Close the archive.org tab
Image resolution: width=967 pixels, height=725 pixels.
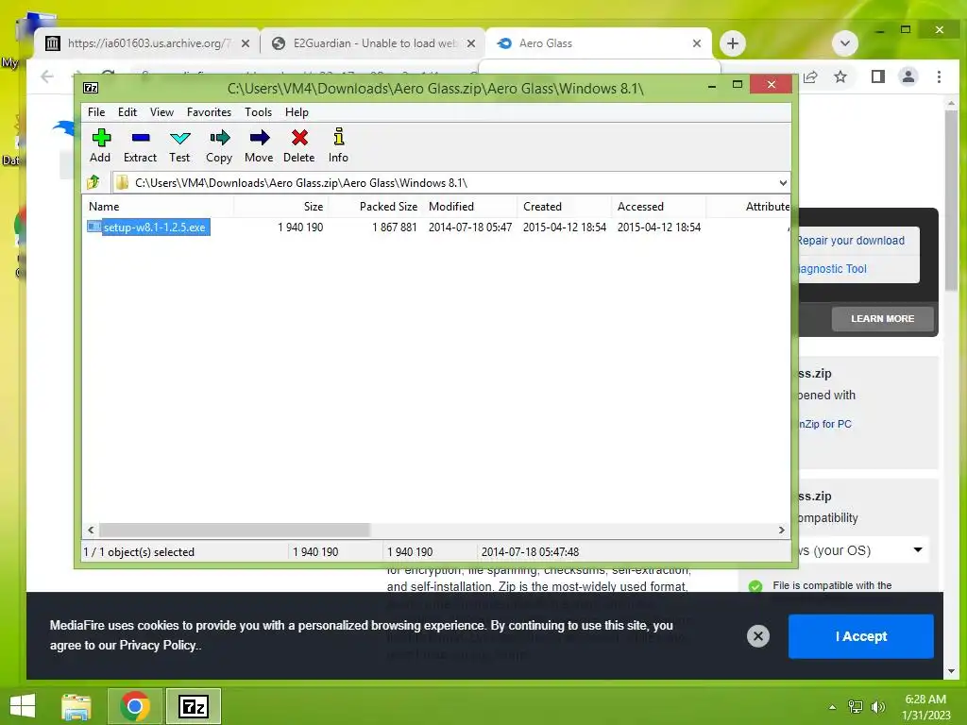[x=246, y=43]
